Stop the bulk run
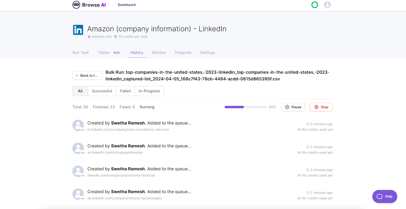The image size is (406, 209). point(321,107)
